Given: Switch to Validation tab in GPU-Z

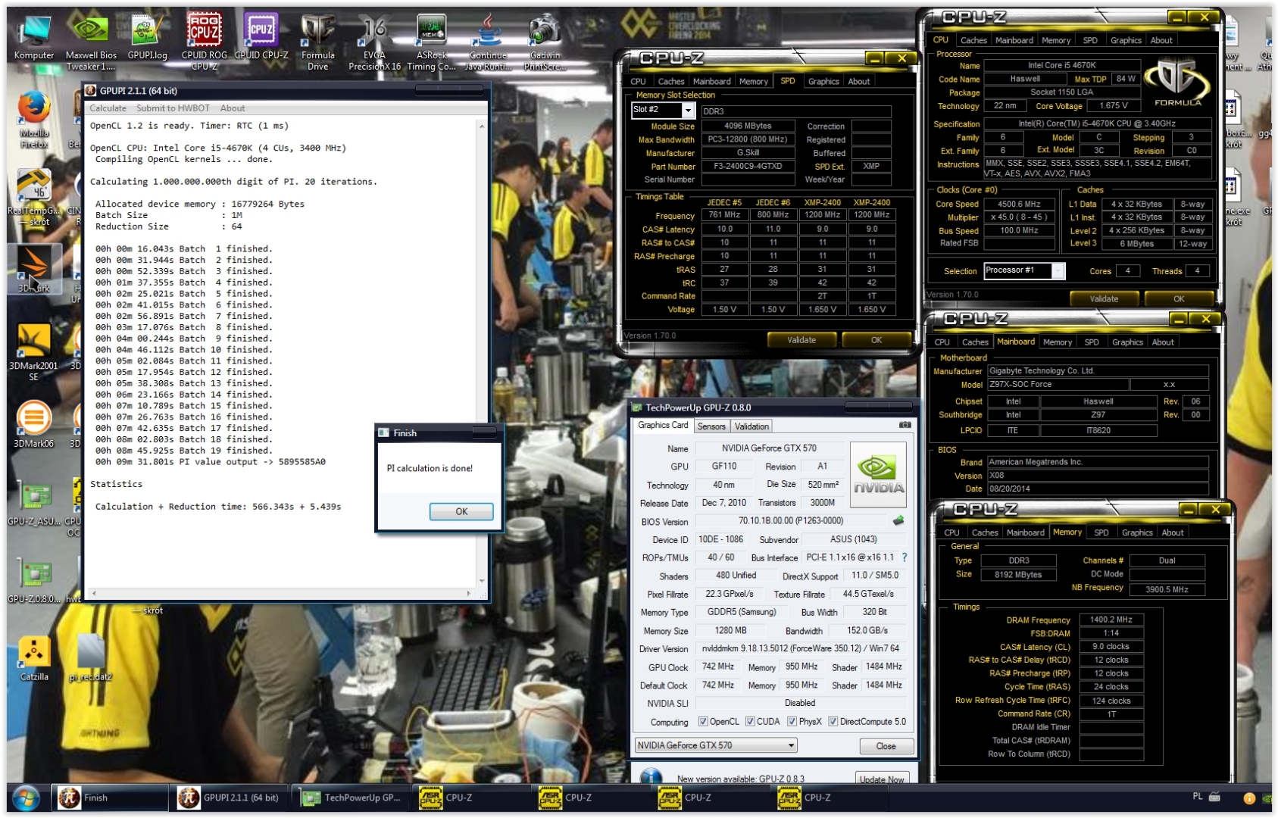Looking at the screenshot, I should click(x=751, y=426).
